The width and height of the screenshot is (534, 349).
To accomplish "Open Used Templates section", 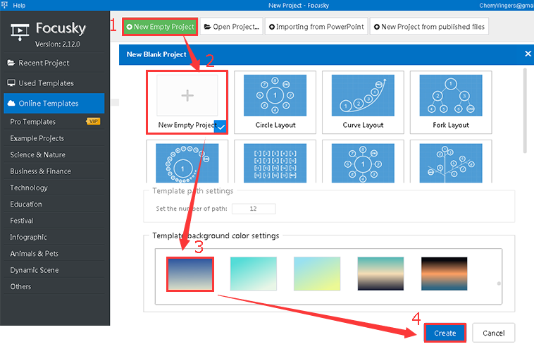I will coord(54,83).
